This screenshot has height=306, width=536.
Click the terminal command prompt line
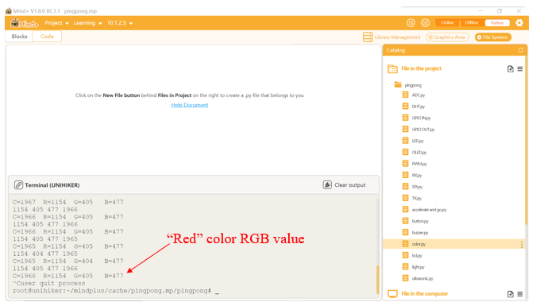(x=116, y=291)
